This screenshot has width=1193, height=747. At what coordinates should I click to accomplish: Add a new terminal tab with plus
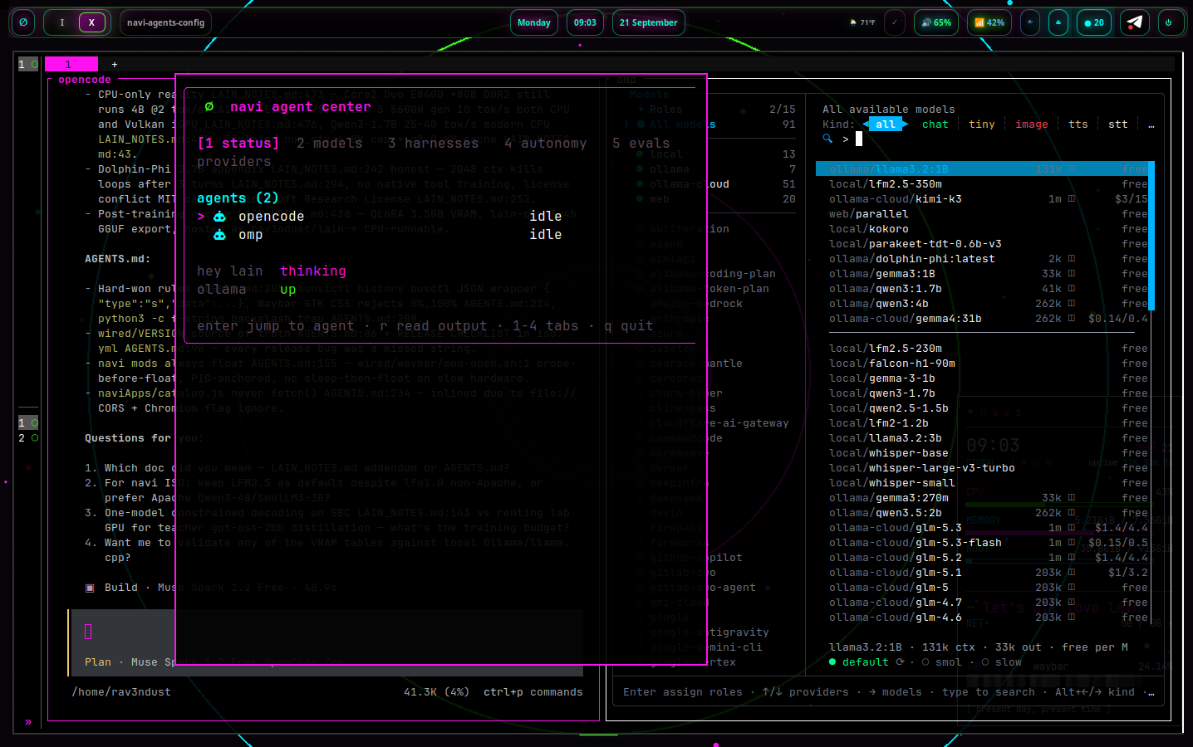point(115,64)
